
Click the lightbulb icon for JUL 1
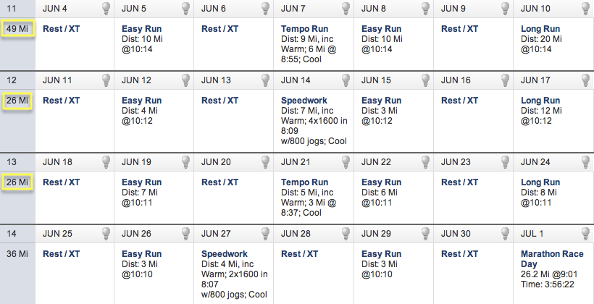(x=585, y=233)
